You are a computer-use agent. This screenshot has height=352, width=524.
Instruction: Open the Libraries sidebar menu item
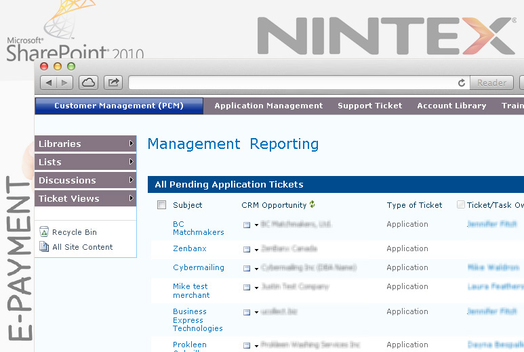[x=85, y=144]
